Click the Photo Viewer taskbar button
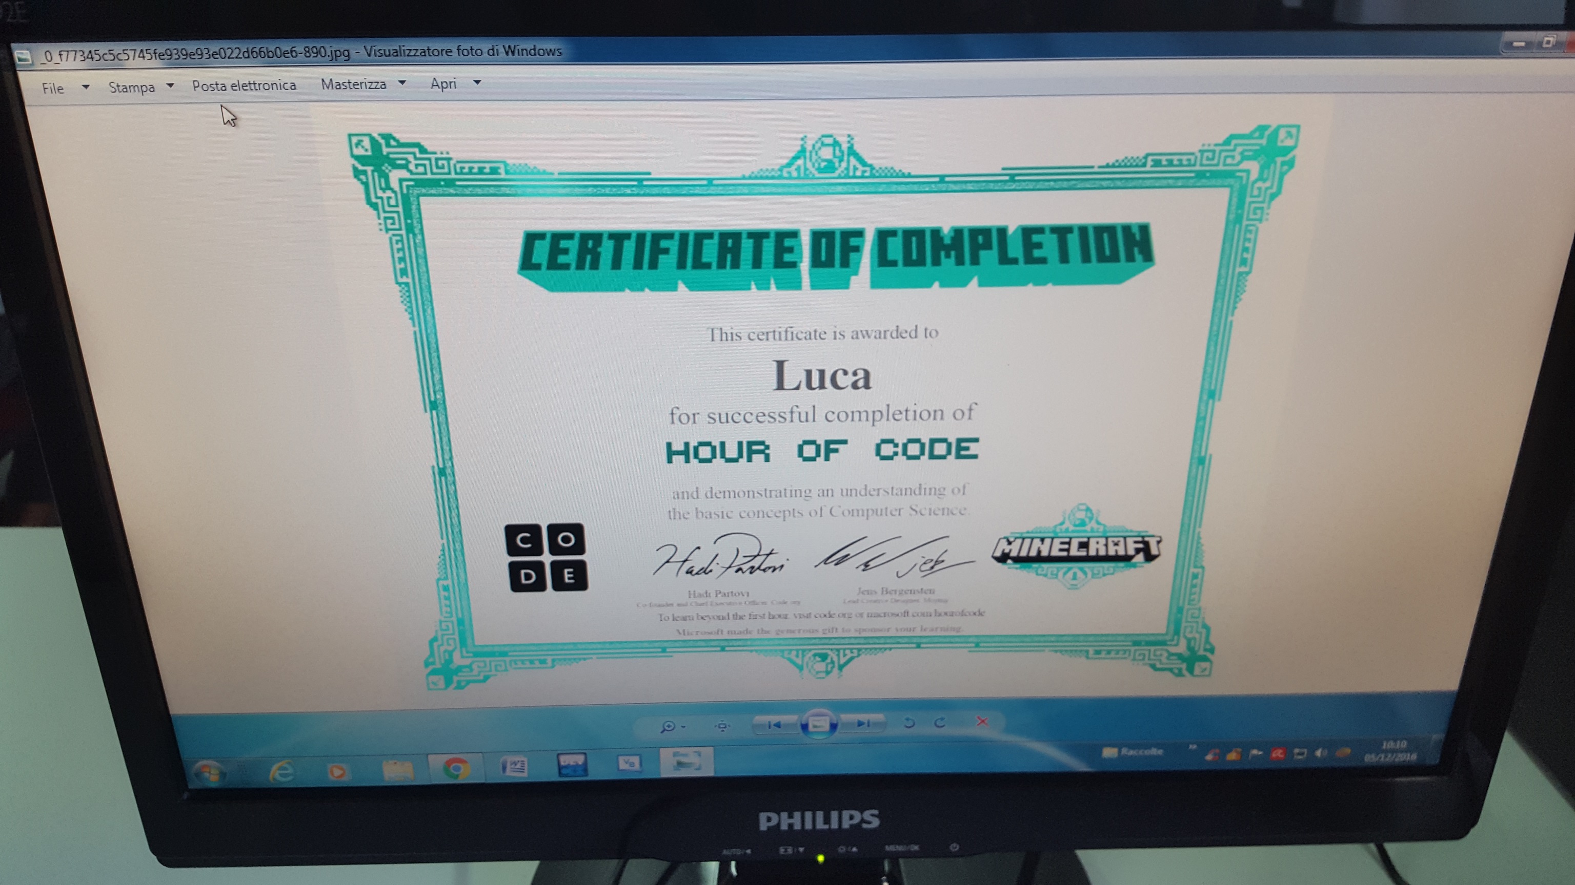This screenshot has height=885, width=1575. coord(687,761)
